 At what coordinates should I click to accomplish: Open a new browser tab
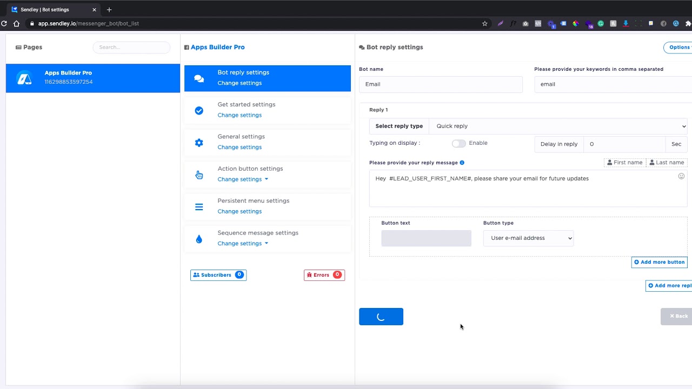(109, 10)
